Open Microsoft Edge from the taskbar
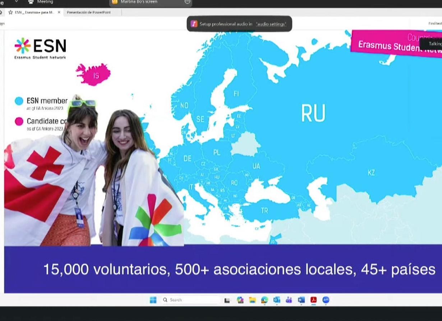Image resolution: width=442 pixels, height=321 pixels. [264, 300]
